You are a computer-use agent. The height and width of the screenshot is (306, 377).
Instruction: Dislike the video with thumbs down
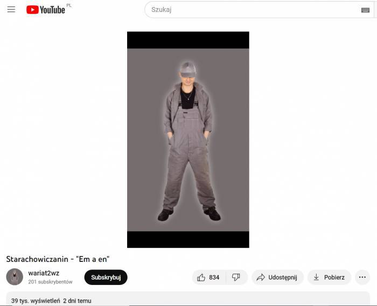click(236, 277)
